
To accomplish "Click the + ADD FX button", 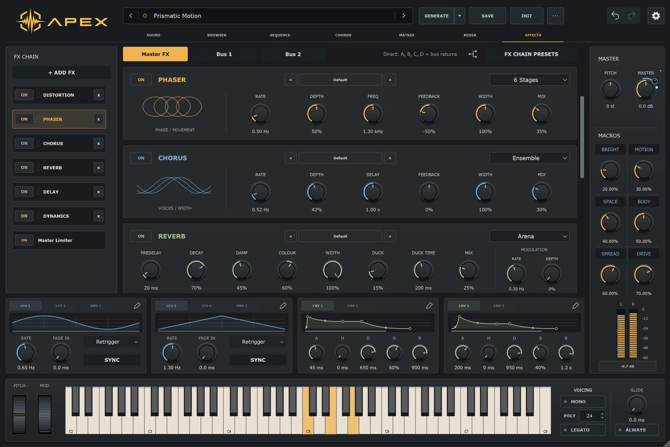I will (x=61, y=73).
